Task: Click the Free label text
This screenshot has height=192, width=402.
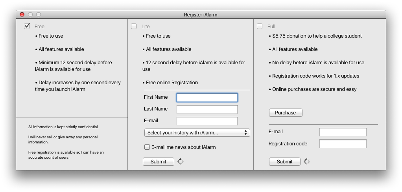Action: click(x=39, y=27)
